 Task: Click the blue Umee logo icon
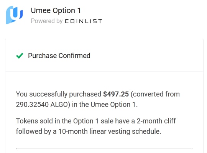coord(15,15)
